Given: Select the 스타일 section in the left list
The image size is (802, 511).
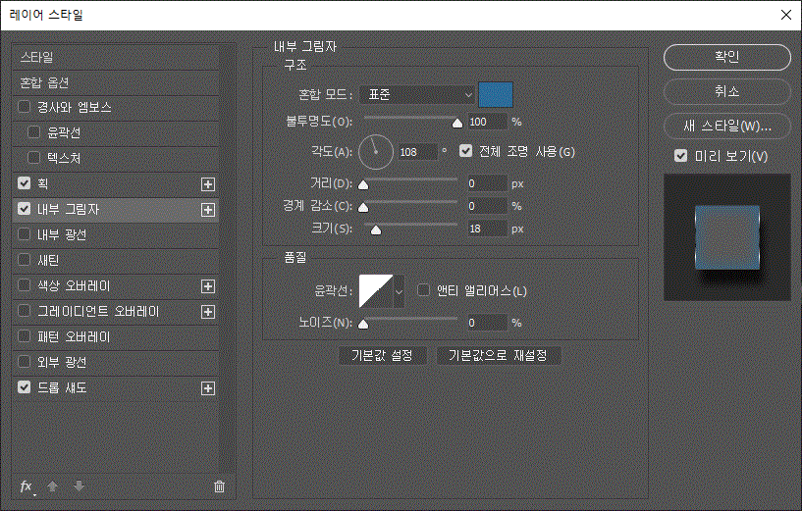Looking at the screenshot, I should (x=116, y=57).
